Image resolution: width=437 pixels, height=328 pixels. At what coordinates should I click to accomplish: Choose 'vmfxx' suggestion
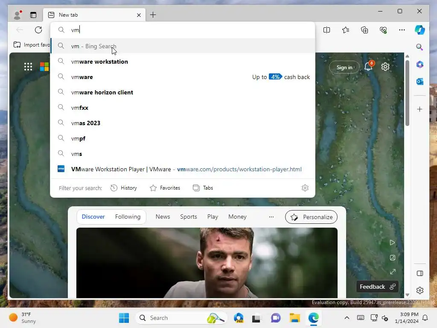point(183,108)
